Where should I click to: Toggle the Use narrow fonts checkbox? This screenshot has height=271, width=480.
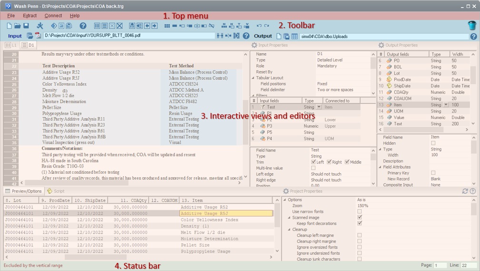pos(360,212)
